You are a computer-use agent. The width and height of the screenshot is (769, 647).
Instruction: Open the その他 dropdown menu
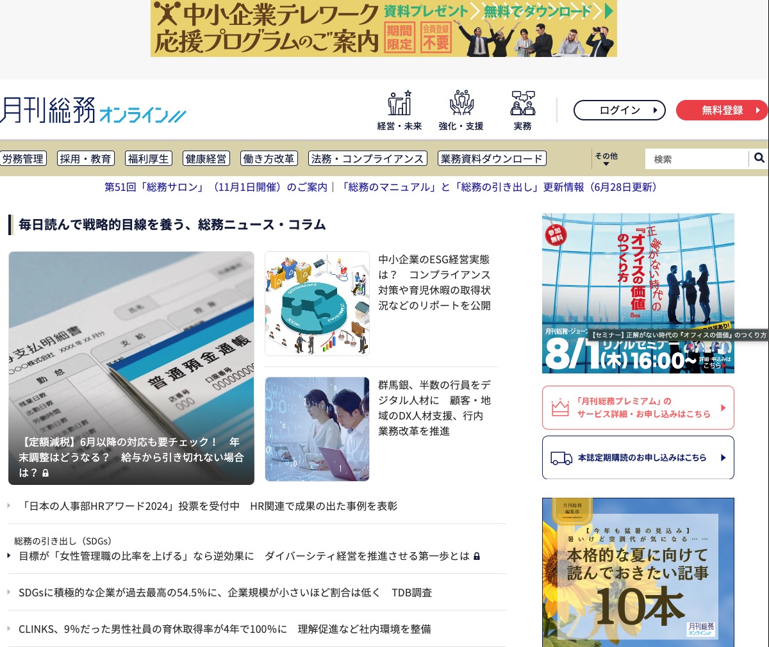click(x=606, y=158)
